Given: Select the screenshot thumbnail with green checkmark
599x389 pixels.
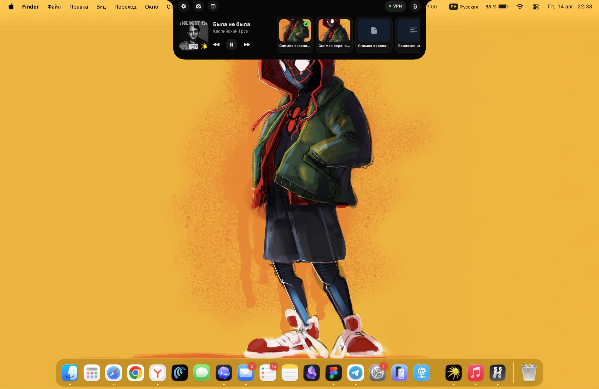Looking at the screenshot, I should [295, 34].
